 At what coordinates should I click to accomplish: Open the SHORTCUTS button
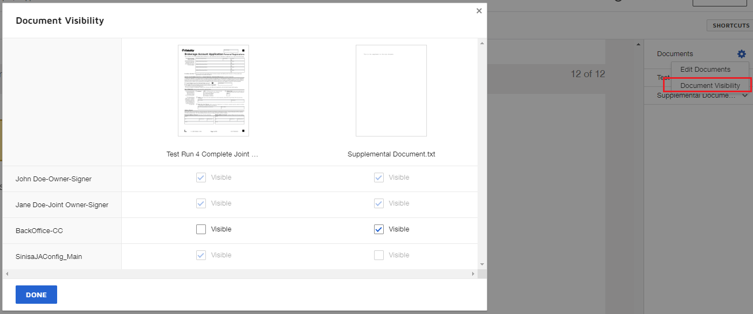click(730, 25)
